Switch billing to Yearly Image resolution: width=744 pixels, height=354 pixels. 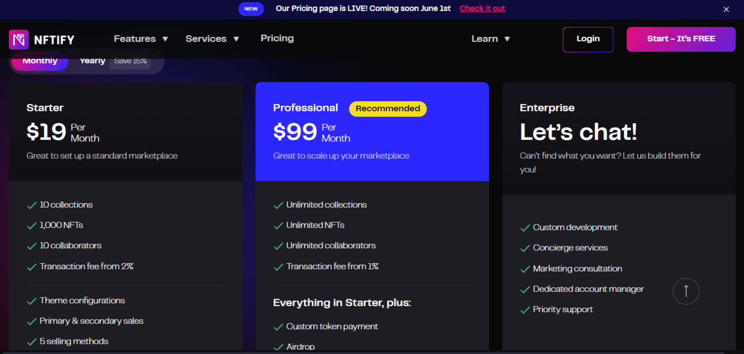click(x=92, y=61)
